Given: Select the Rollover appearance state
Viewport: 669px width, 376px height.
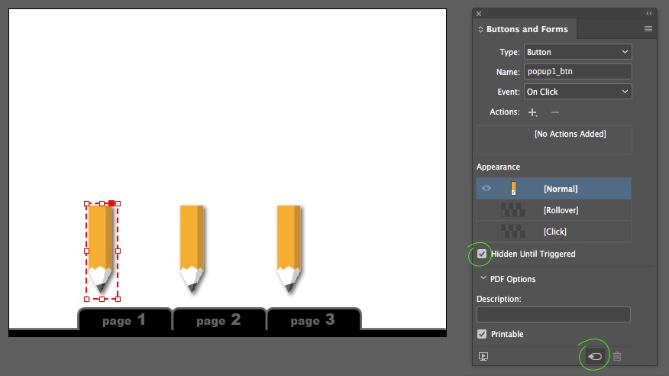Looking at the screenshot, I should [560, 210].
